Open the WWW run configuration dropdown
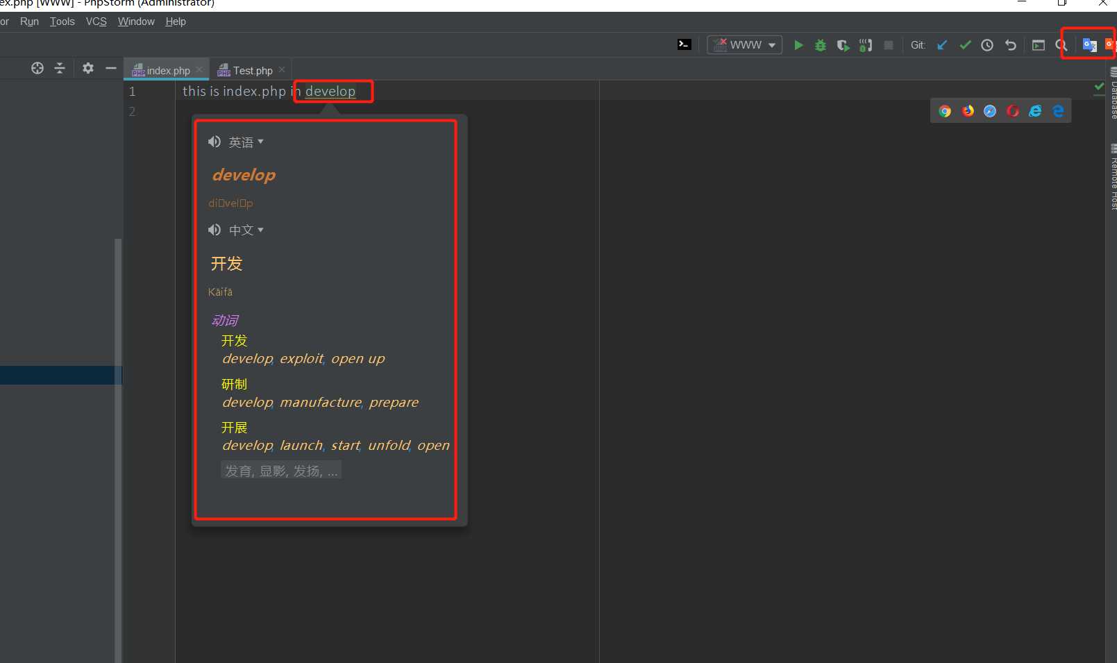1117x663 pixels. click(x=745, y=45)
